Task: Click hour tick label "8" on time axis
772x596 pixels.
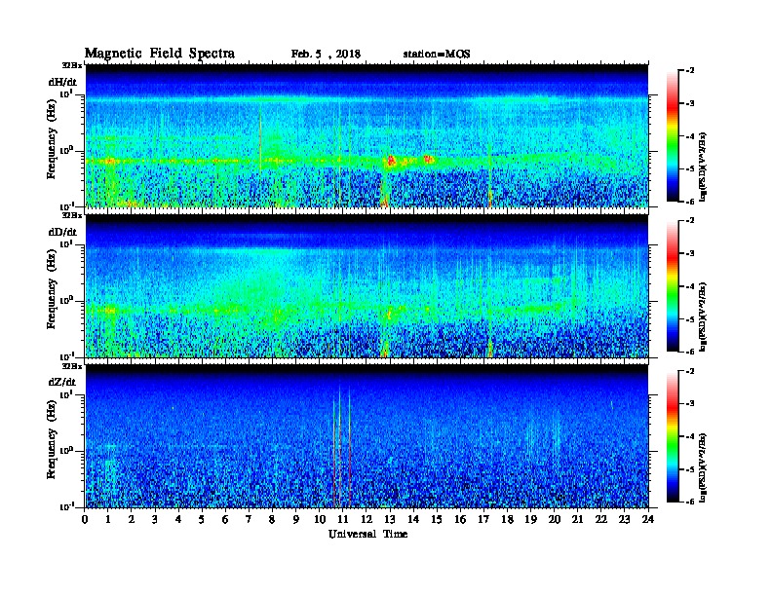Action: [272, 519]
